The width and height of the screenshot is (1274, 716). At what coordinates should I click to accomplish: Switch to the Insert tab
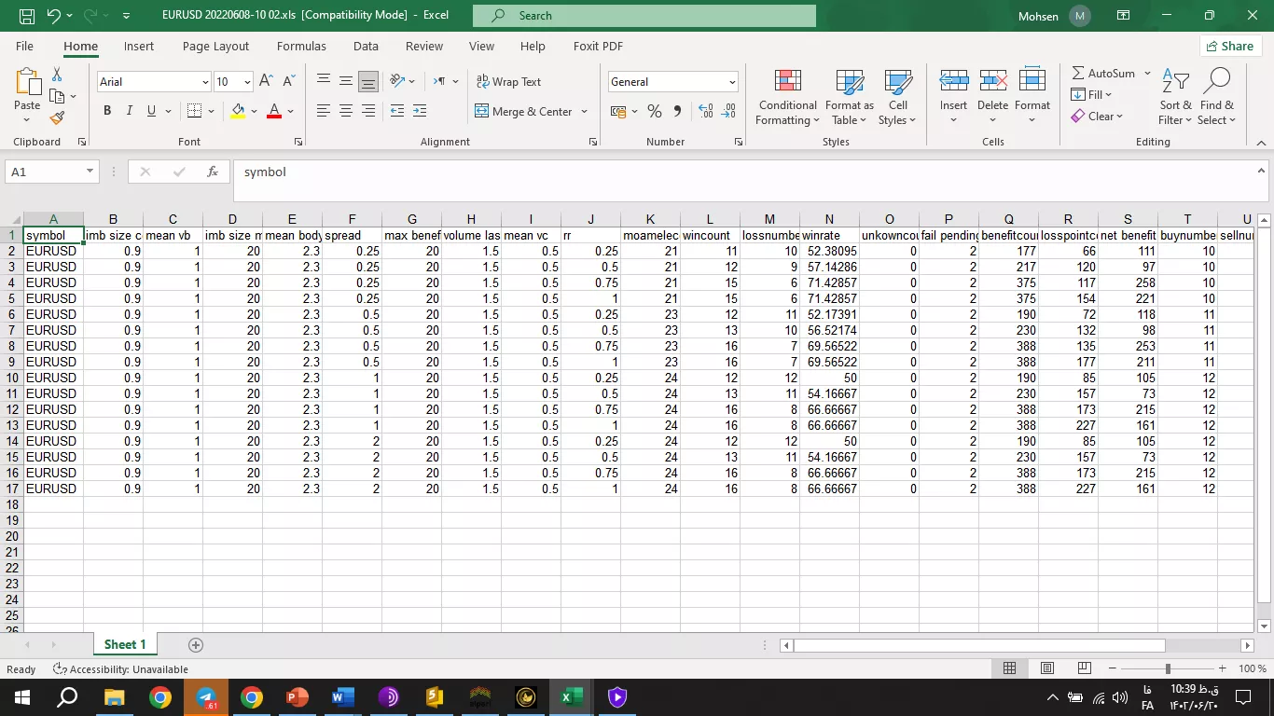click(x=139, y=46)
